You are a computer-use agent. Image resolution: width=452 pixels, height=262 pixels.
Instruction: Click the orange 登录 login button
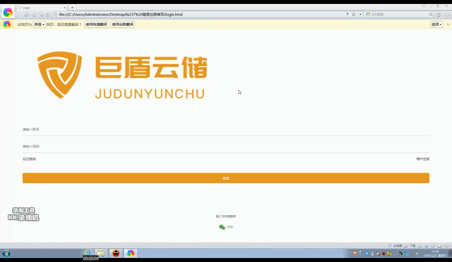226,178
